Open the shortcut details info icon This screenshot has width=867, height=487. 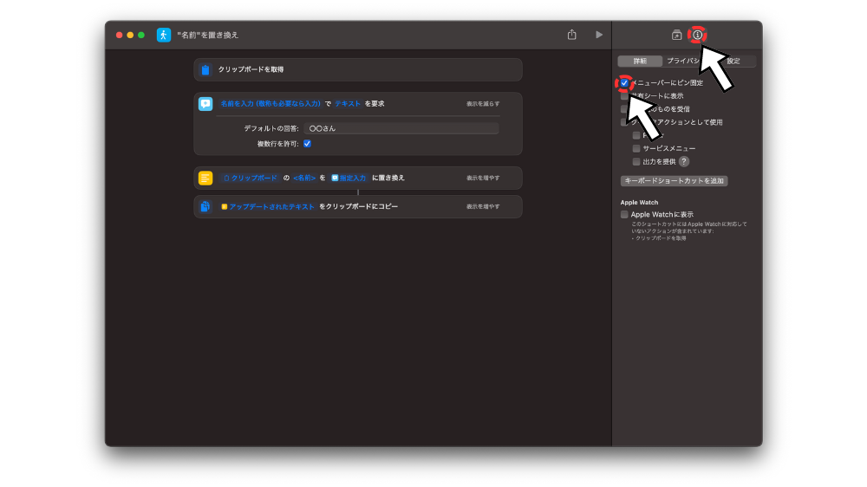click(697, 35)
